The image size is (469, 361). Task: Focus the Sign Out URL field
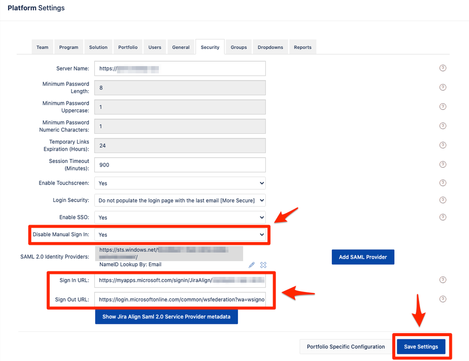click(x=180, y=300)
